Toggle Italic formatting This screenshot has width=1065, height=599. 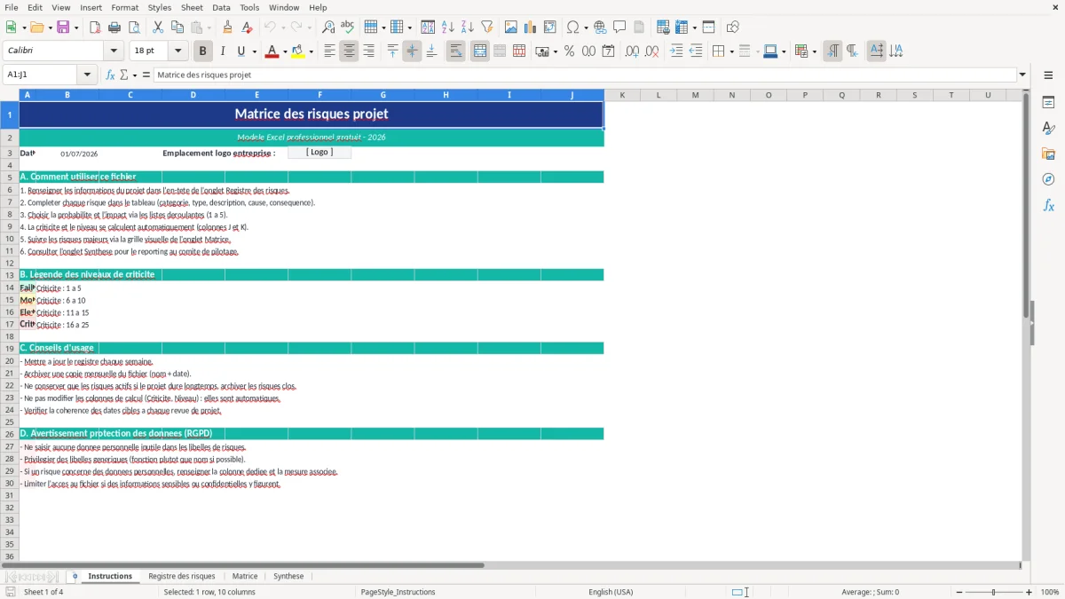tap(222, 51)
